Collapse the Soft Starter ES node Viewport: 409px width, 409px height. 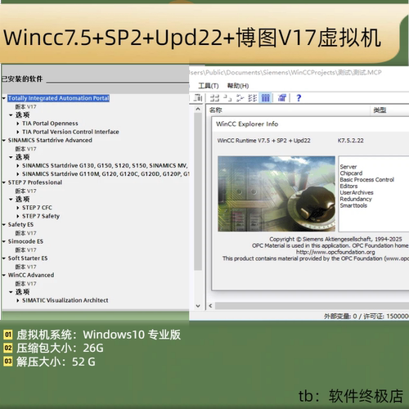pyautogui.click(x=4, y=258)
